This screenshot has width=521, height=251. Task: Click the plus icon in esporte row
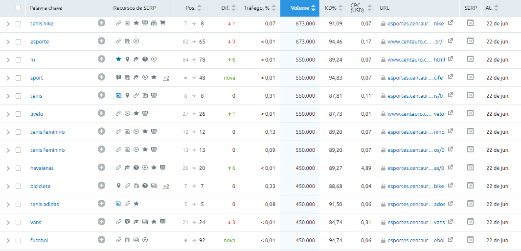click(101, 41)
